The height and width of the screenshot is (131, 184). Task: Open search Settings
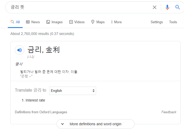click(157, 22)
